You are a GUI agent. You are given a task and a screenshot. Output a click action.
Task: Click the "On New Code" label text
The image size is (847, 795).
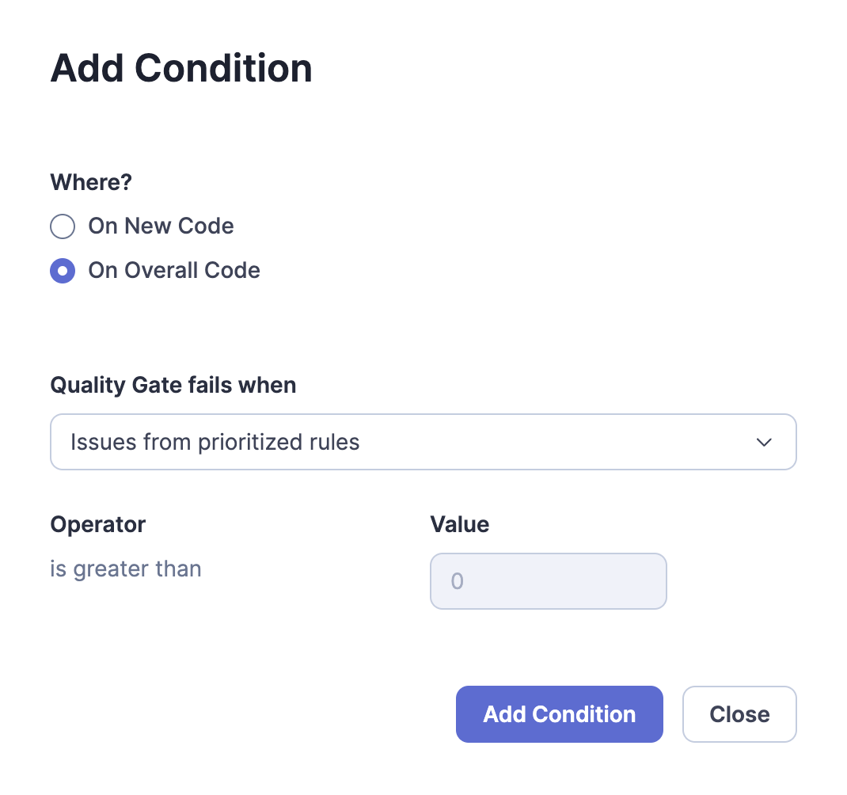click(161, 226)
